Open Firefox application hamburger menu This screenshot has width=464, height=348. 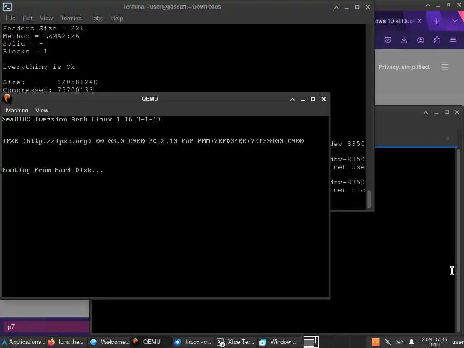pyautogui.click(x=453, y=40)
